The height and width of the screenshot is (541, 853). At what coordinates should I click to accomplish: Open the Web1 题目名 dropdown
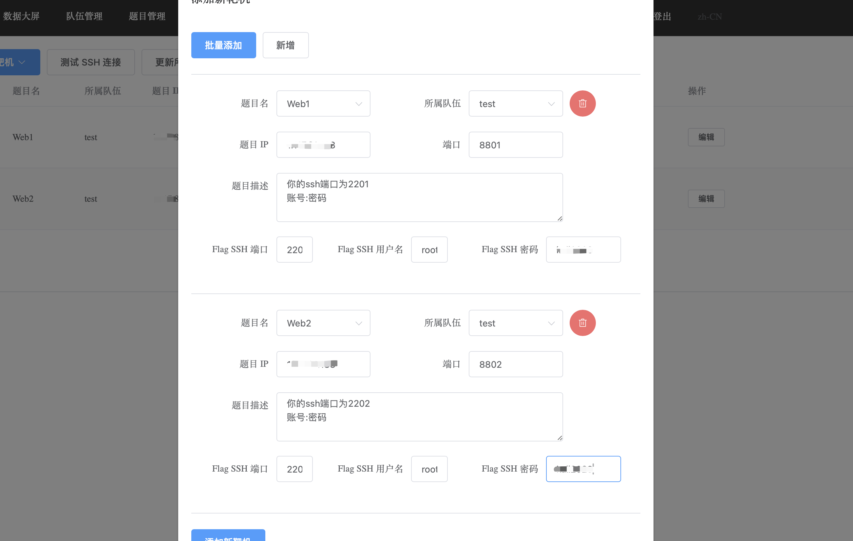pos(323,104)
